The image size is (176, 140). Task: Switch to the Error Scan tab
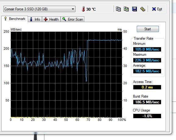pos(72,19)
